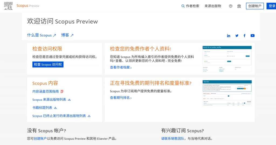Click the author search magnifier icon

coord(183,6)
